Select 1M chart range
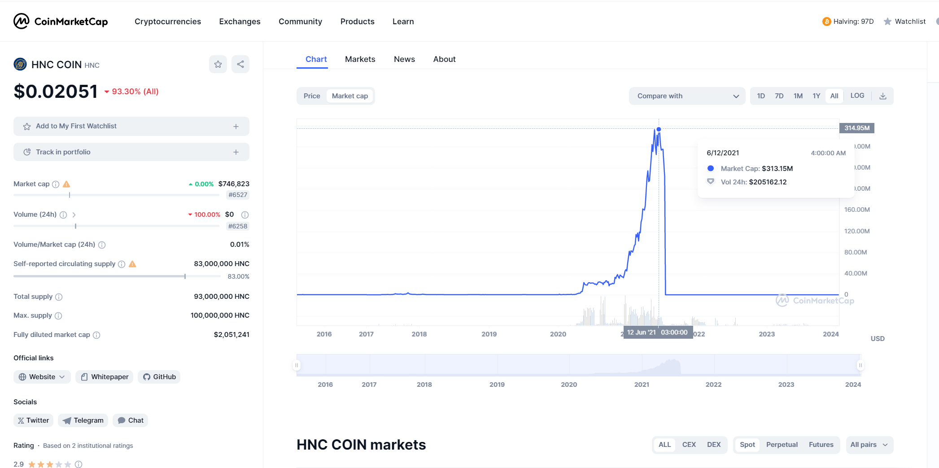 click(x=798, y=96)
